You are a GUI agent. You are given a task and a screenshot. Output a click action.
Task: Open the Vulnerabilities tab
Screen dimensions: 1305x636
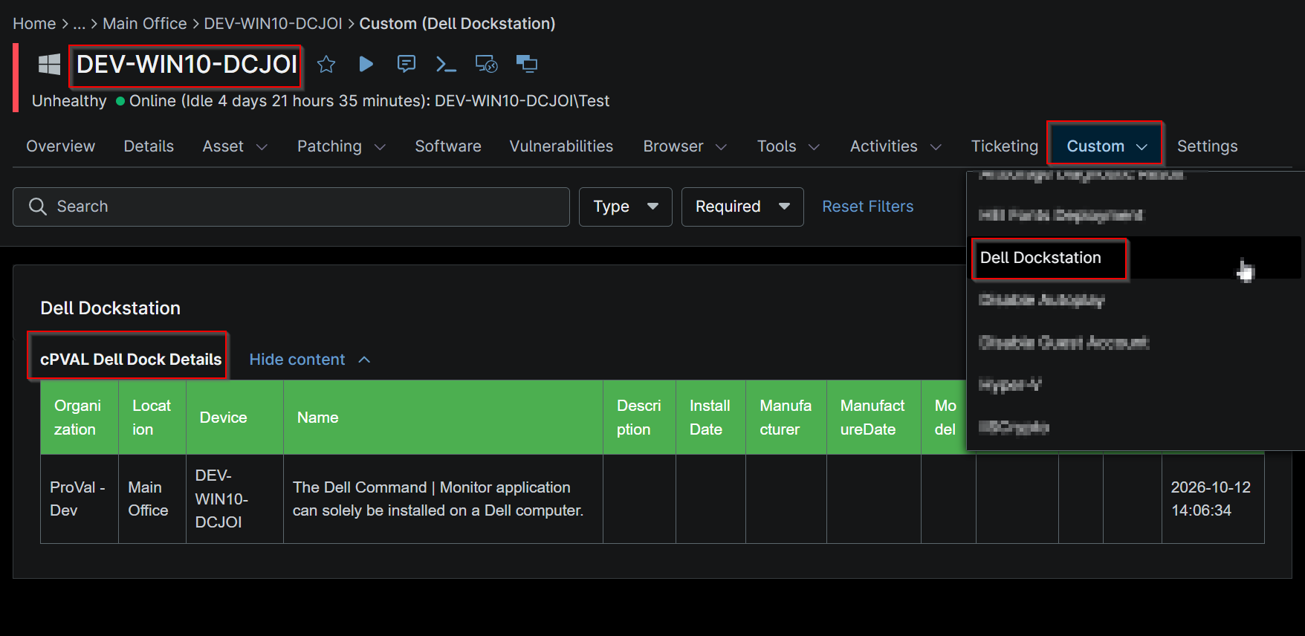pos(561,146)
